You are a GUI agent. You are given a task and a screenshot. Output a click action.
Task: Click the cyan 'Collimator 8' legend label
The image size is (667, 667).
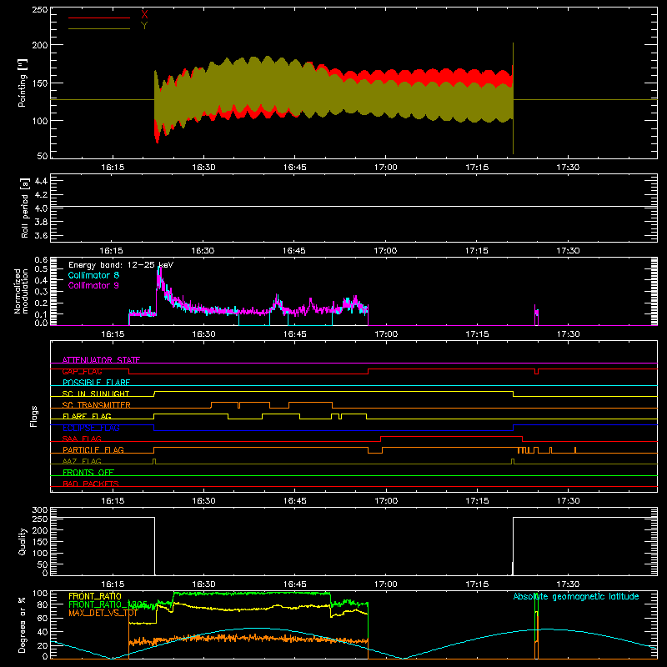coord(93,275)
